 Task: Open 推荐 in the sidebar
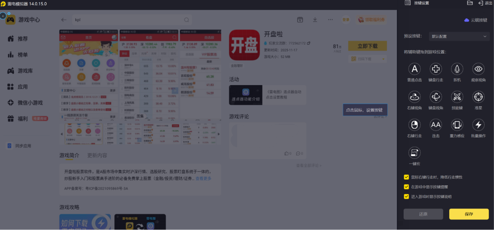tap(18, 39)
